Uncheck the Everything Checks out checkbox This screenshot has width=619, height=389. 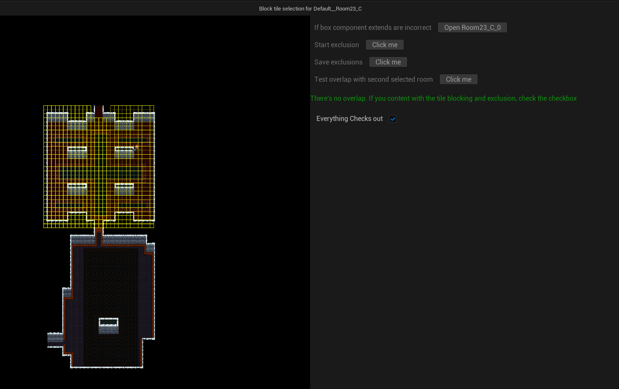tap(393, 119)
